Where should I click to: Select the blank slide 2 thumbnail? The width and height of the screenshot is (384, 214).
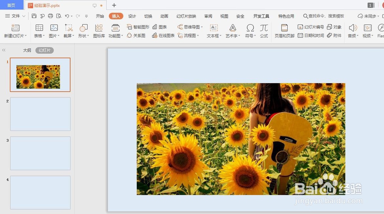(x=40, y=114)
